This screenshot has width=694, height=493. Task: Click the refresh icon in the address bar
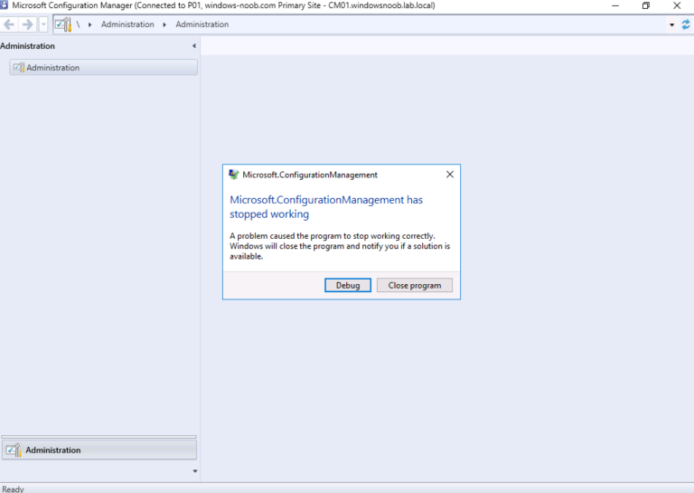(686, 24)
